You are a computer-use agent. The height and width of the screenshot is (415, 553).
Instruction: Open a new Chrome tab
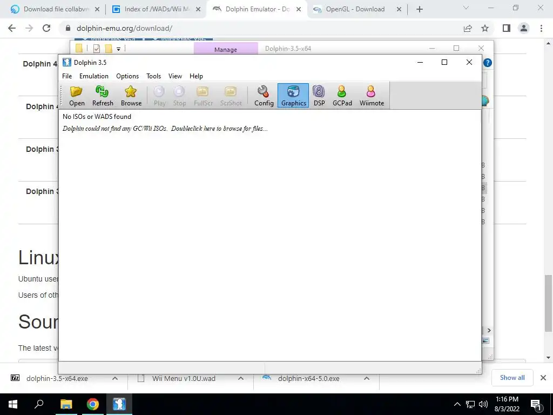point(419,10)
